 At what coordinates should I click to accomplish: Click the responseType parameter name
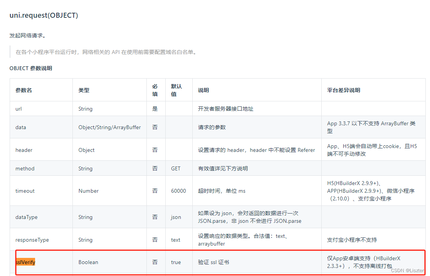tap(32, 239)
